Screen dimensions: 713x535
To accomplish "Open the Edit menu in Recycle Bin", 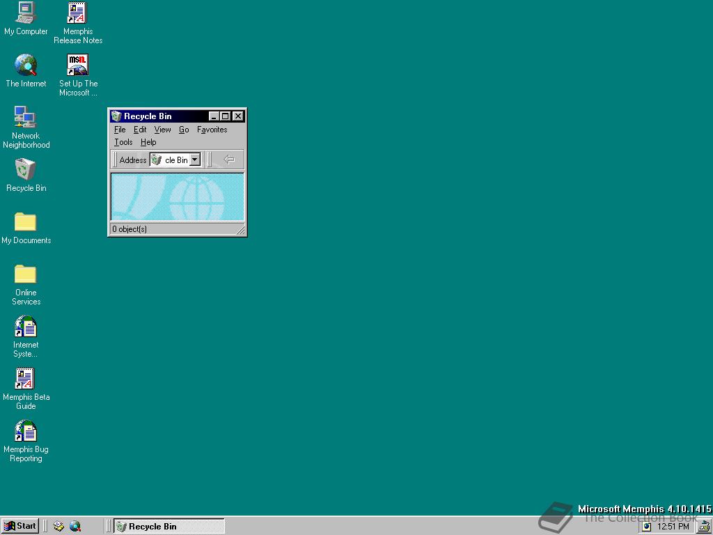I will click(x=139, y=130).
